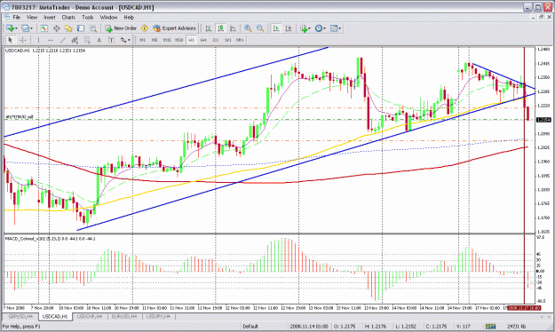Select the Draw Horizontal Line tool
The height and width of the screenshot is (332, 555).
pyautogui.click(x=51, y=40)
